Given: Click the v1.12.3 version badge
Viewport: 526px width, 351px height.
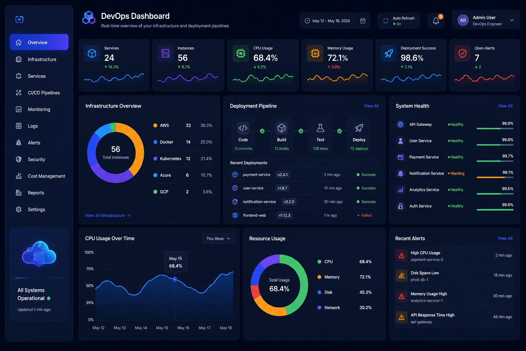Looking at the screenshot, I should pyautogui.click(x=285, y=215).
